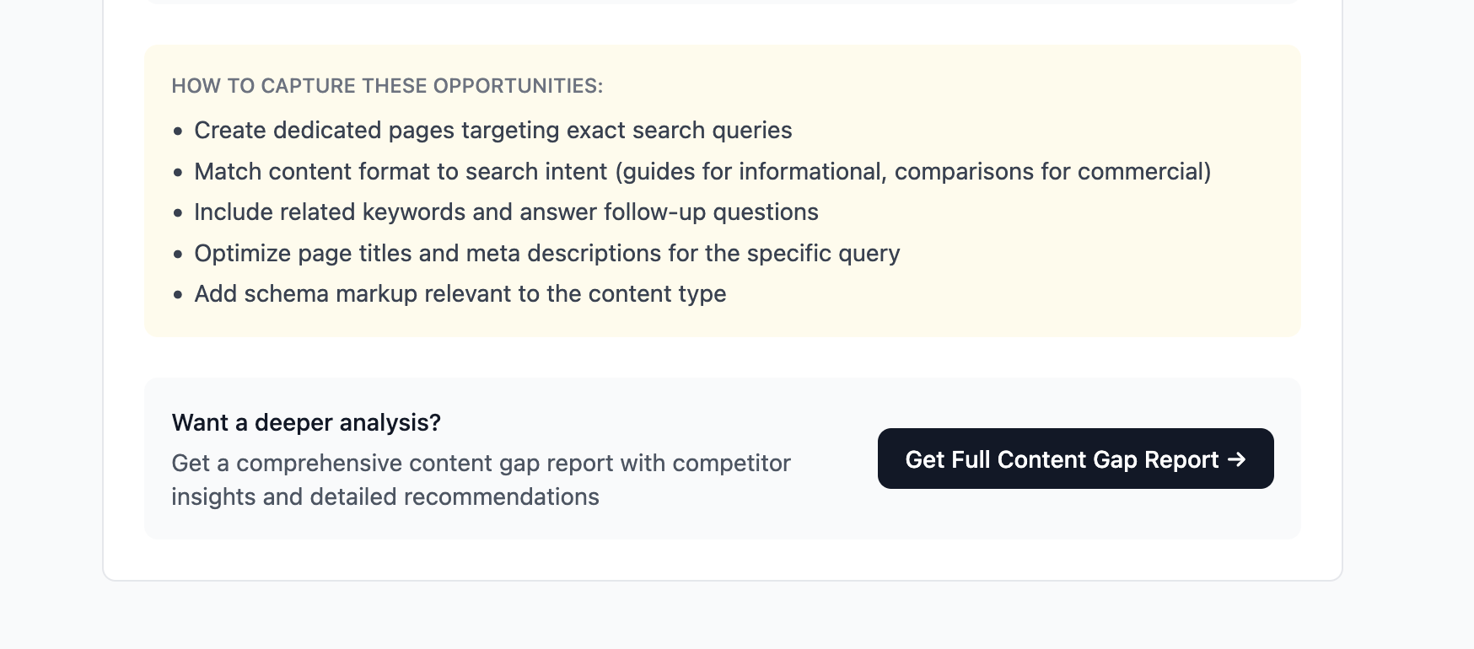Click the arrow icon in the report button
Image resolution: width=1474 pixels, height=649 pixels.
coord(1236,459)
